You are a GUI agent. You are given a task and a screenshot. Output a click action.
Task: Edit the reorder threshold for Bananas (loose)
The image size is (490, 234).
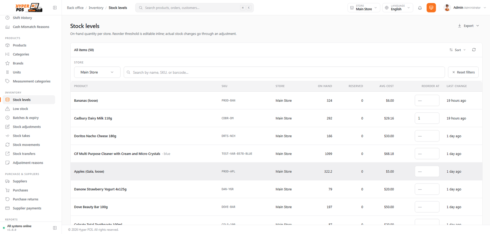click(427, 101)
